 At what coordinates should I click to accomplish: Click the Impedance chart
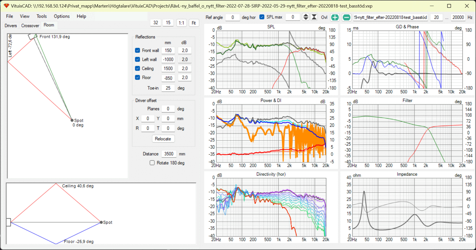pyautogui.click(x=407, y=207)
